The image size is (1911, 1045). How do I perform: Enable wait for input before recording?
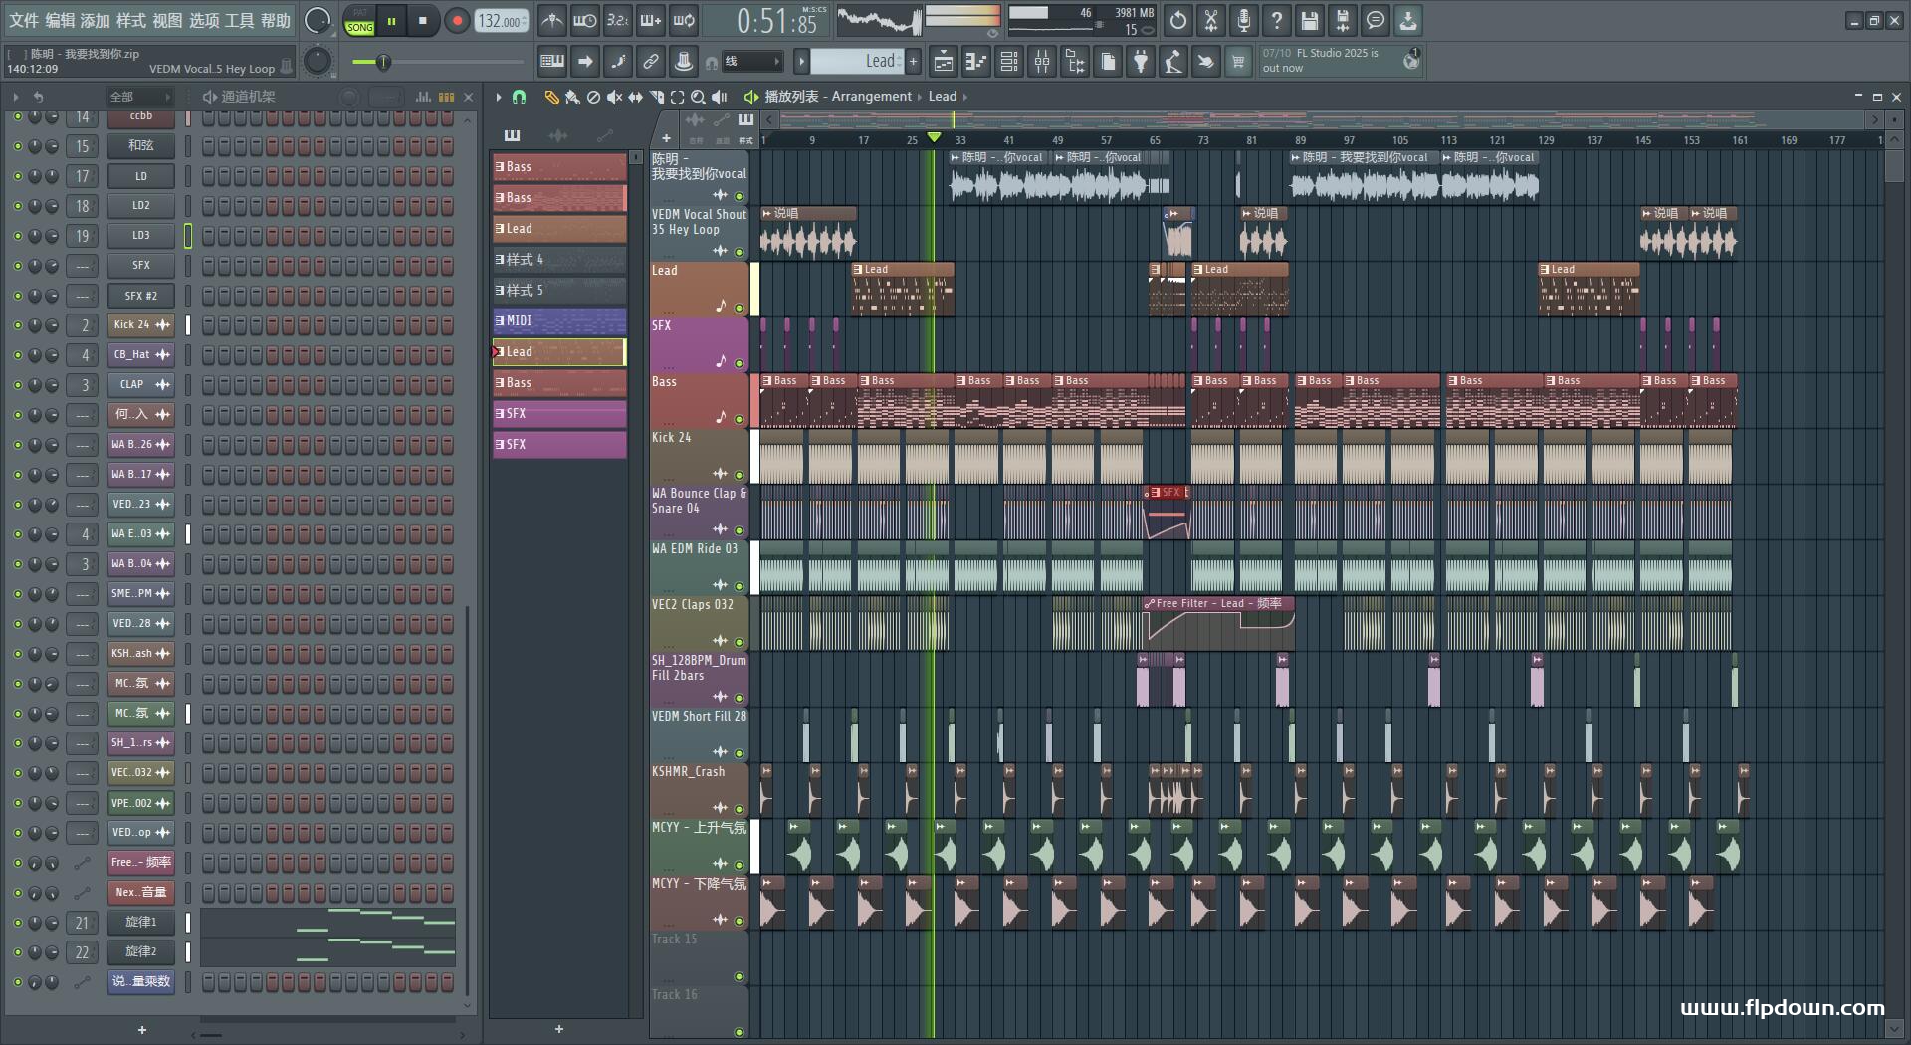pos(585,20)
